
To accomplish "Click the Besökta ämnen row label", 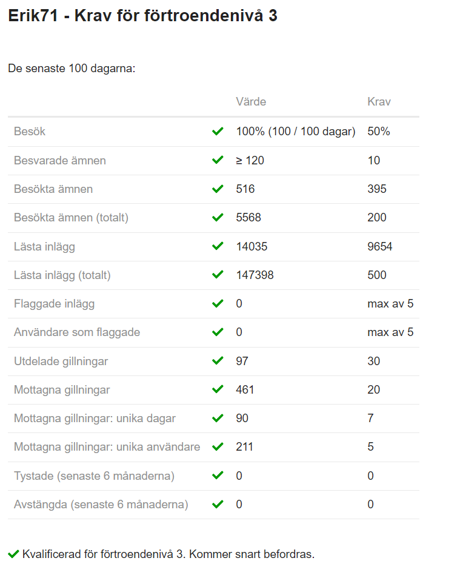I will (53, 189).
